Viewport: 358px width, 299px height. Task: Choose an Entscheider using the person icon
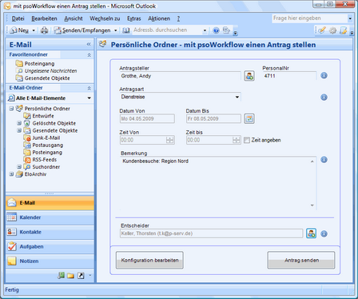[x=311, y=233]
